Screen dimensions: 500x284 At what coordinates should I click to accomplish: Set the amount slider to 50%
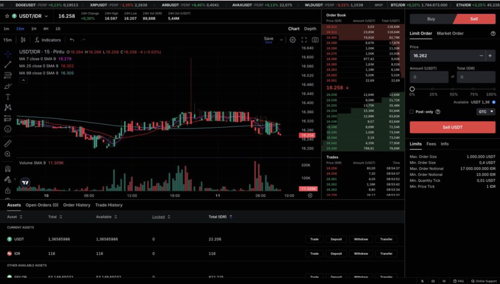pos(453,89)
